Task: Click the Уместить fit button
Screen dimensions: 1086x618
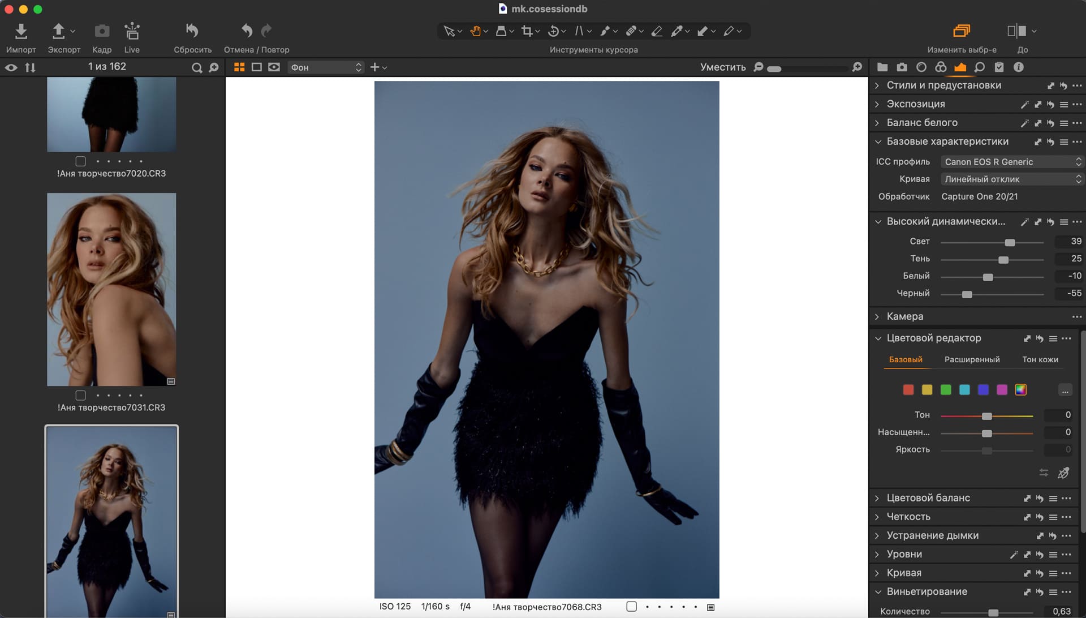Action: click(723, 67)
